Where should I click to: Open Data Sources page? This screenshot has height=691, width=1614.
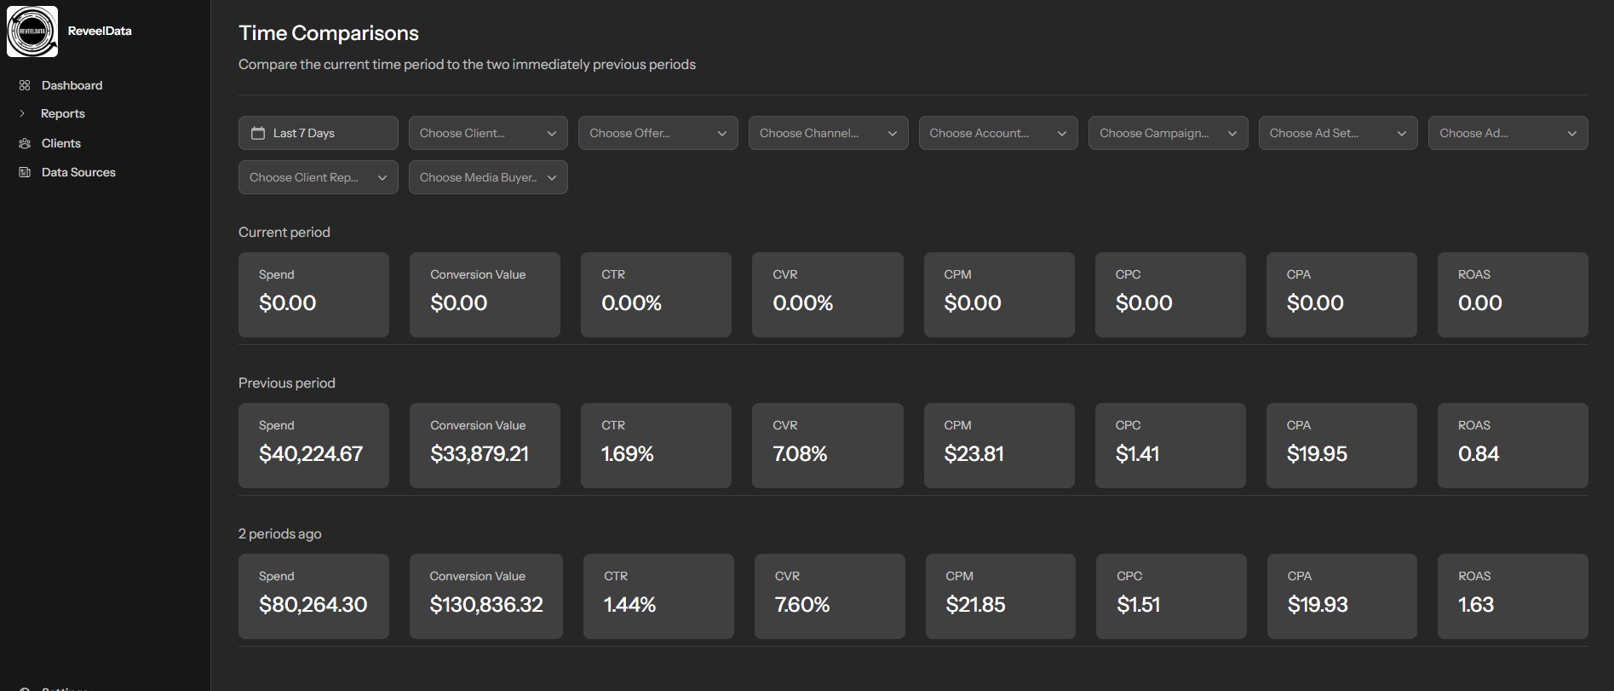point(78,172)
